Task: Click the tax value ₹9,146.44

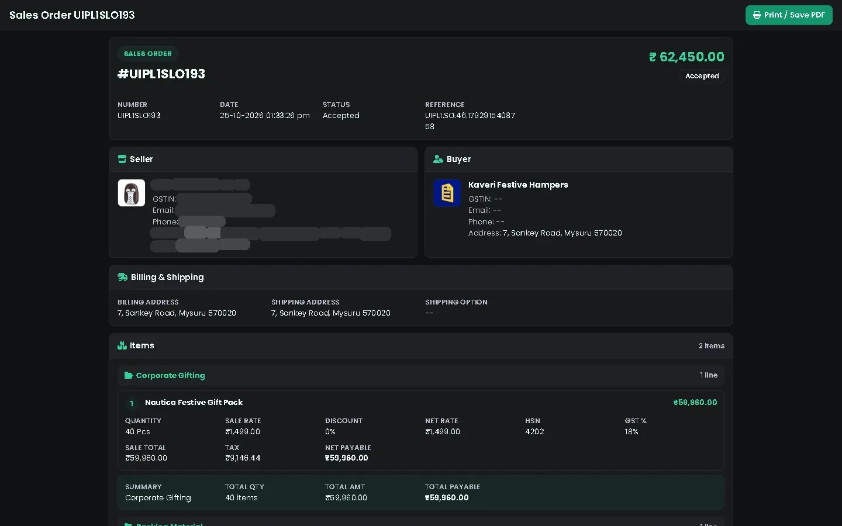Action: pos(243,458)
